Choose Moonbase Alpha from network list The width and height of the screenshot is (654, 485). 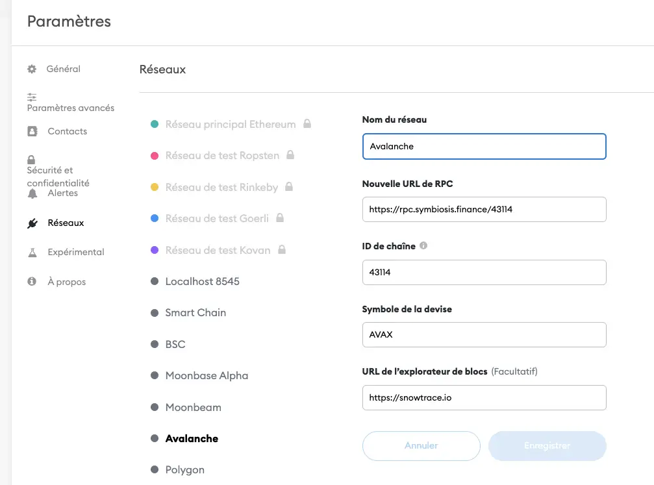click(207, 375)
